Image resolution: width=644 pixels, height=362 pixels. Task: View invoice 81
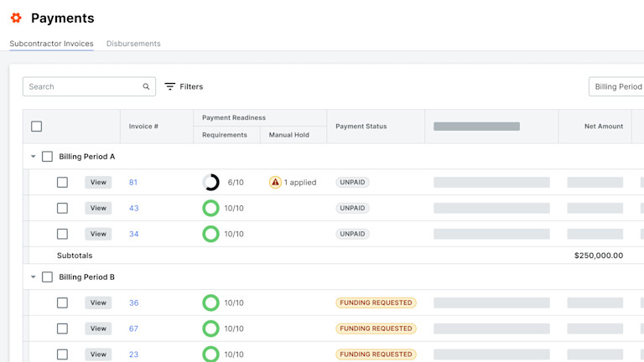[x=98, y=182]
